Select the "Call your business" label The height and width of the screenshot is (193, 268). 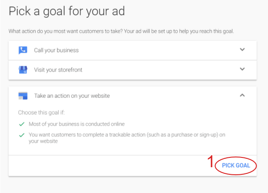pyautogui.click(x=56, y=50)
